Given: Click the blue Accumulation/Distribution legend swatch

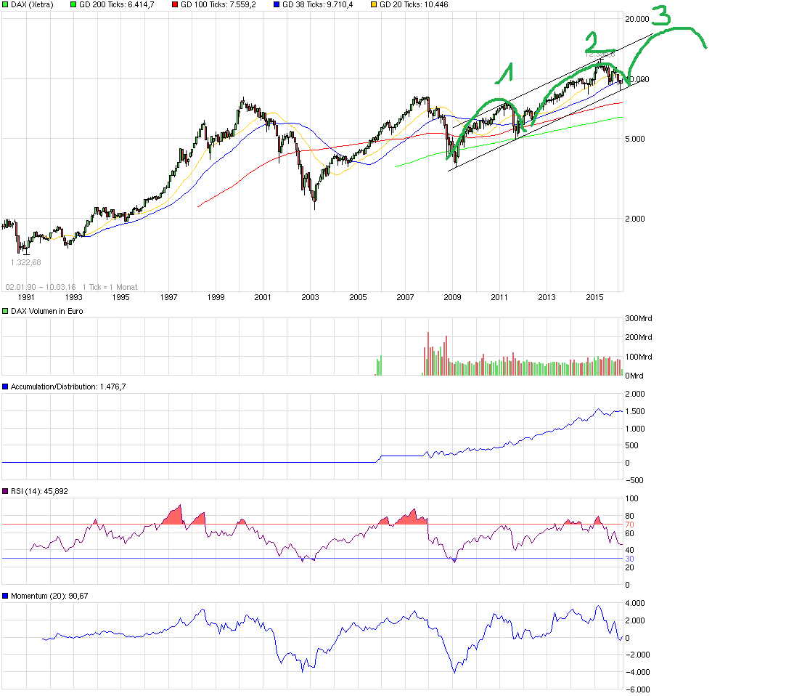Looking at the screenshot, I should 5,387.
